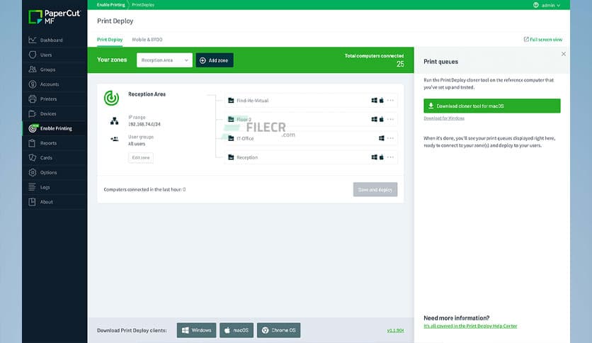The width and height of the screenshot is (592, 343).
Task: Click folder icon of Find-Me-Virtual queue
Action: (231, 101)
